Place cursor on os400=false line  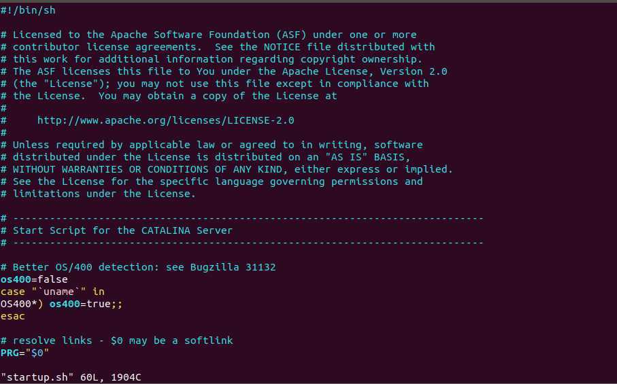click(34, 279)
